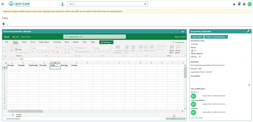Click percent style button

coord(99,52)
